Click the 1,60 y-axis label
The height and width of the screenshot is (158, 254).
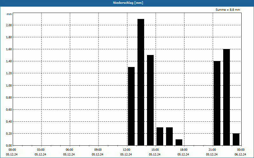click(9, 49)
